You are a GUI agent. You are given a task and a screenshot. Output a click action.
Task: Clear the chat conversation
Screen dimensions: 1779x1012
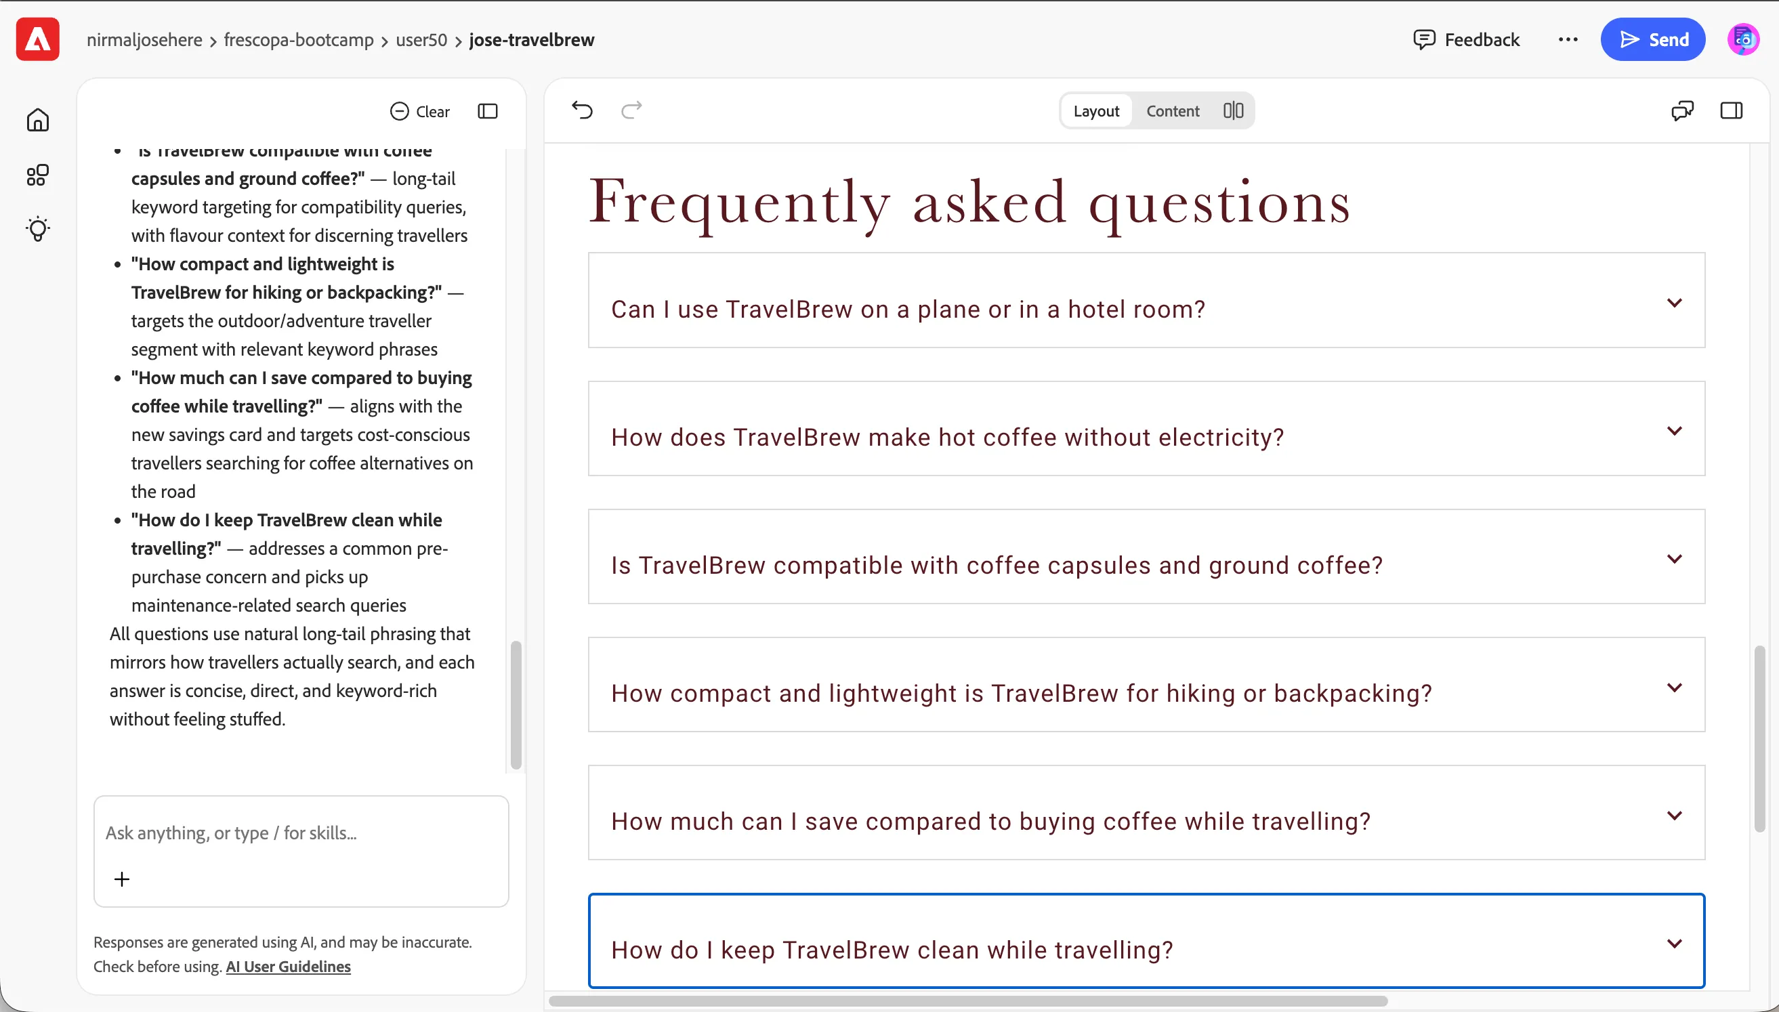coord(420,111)
